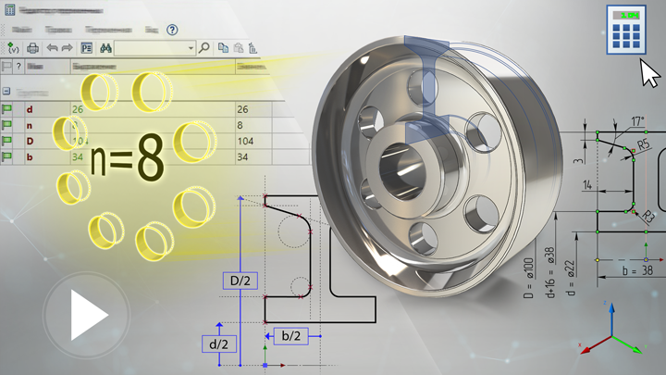Screen dimensions: 666x375
Task: Click the printer icon in the toolbar
Action: (x=33, y=48)
